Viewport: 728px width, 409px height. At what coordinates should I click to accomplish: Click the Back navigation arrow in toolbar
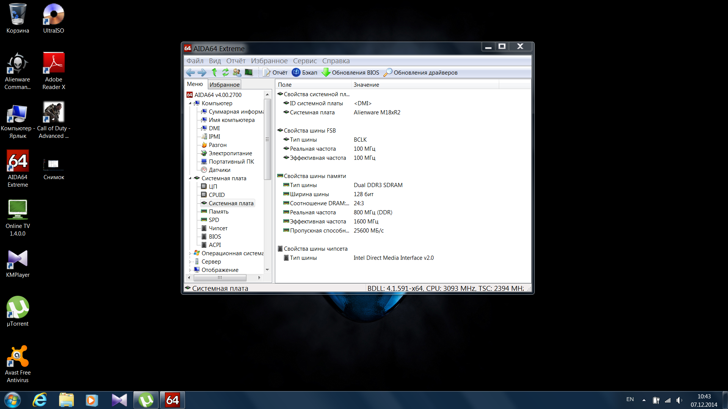pos(190,72)
